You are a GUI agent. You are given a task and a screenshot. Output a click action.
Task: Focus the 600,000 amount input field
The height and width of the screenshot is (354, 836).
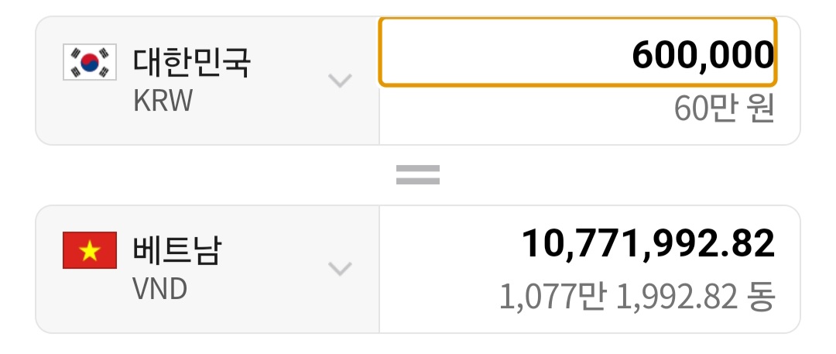[x=577, y=53]
